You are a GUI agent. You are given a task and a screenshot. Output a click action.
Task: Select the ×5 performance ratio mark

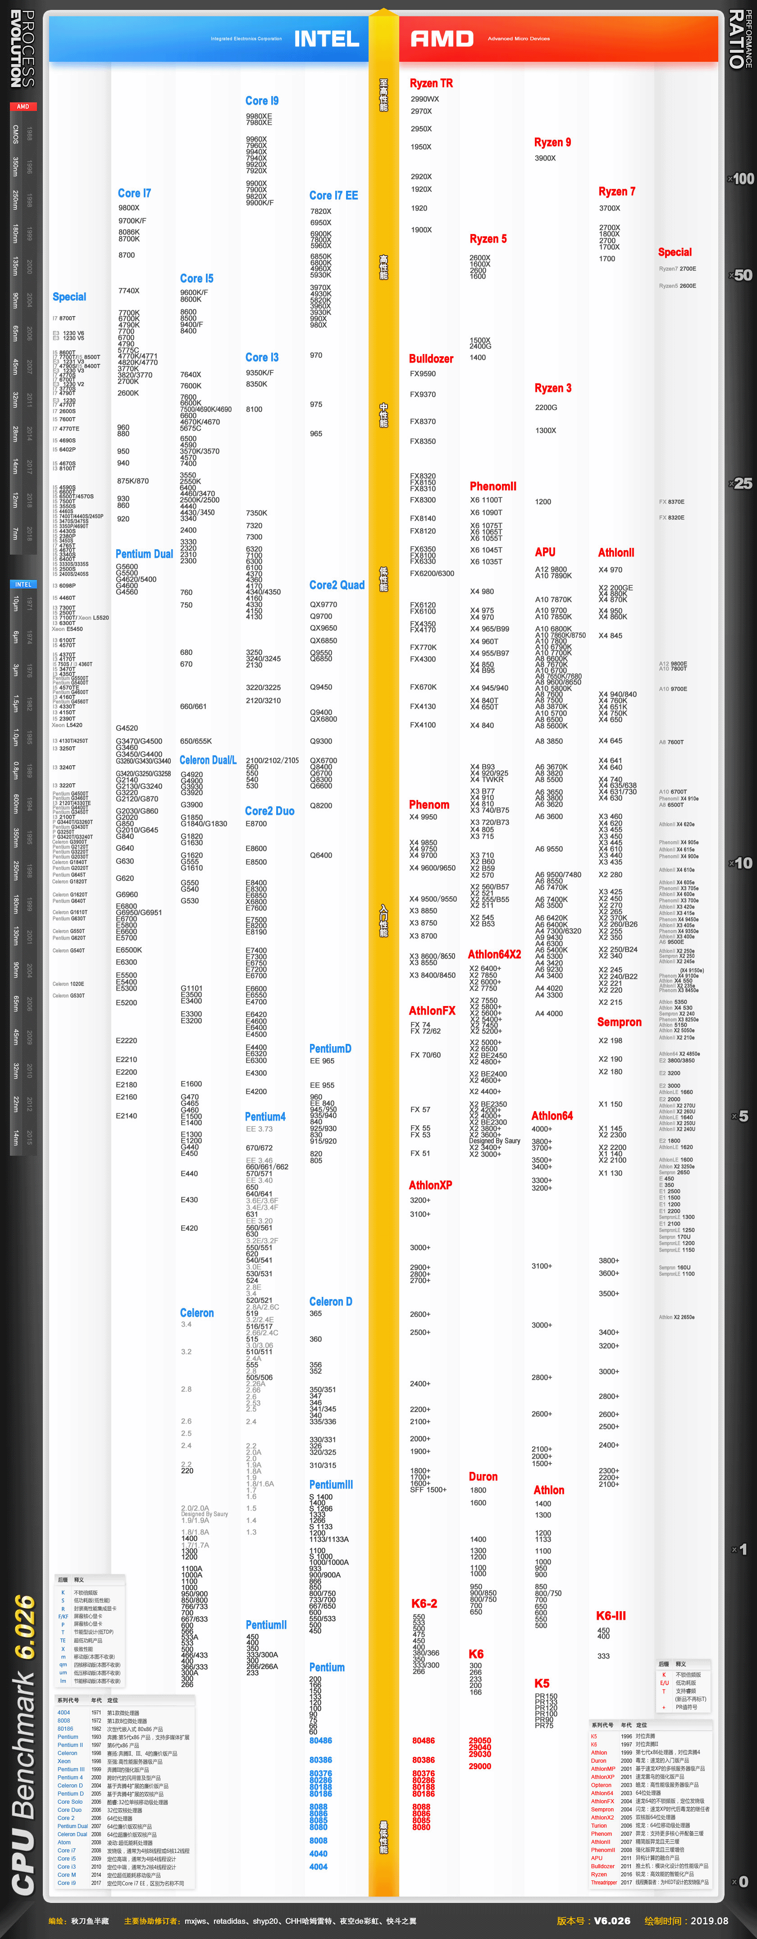(x=740, y=1116)
